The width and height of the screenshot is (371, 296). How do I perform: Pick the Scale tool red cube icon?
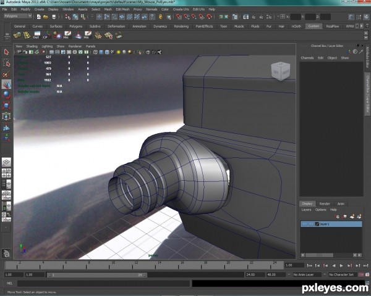click(6, 105)
